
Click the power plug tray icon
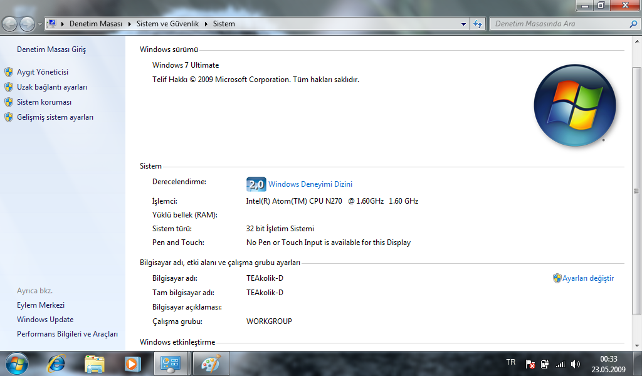coord(545,364)
